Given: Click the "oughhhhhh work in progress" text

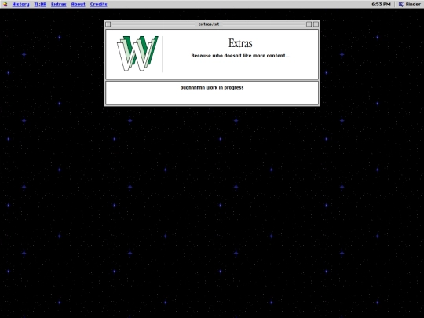Looking at the screenshot, I should [x=212, y=88].
